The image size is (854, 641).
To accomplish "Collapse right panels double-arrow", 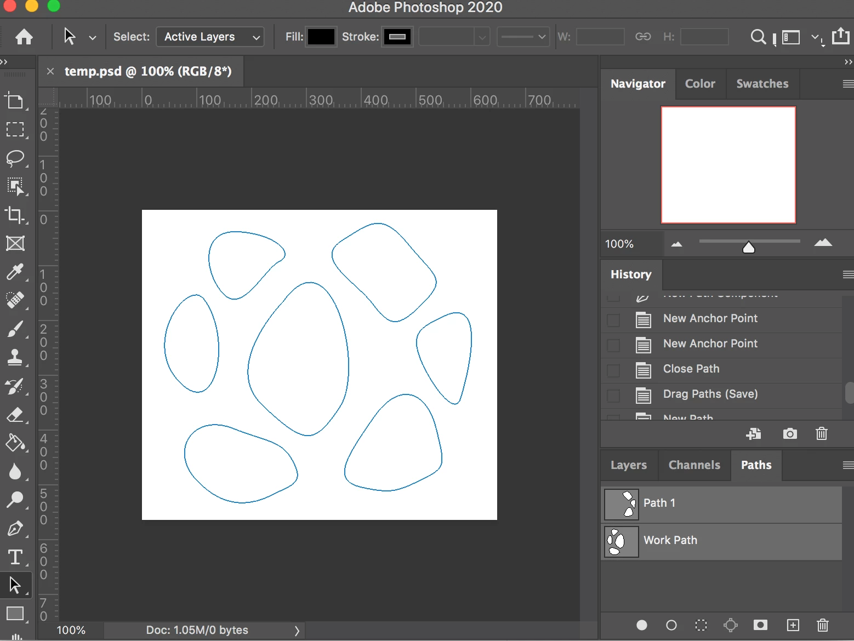I will point(848,62).
